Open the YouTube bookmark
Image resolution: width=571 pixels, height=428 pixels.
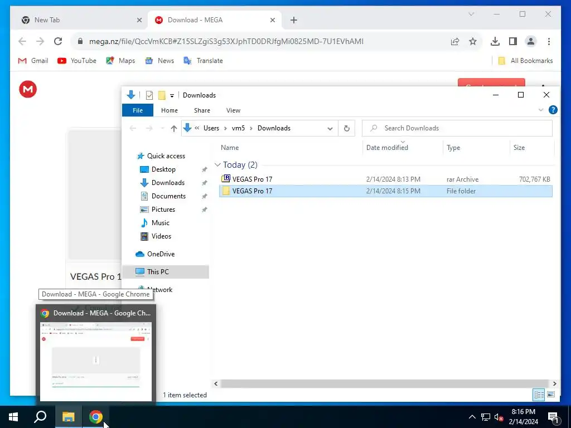point(77,61)
